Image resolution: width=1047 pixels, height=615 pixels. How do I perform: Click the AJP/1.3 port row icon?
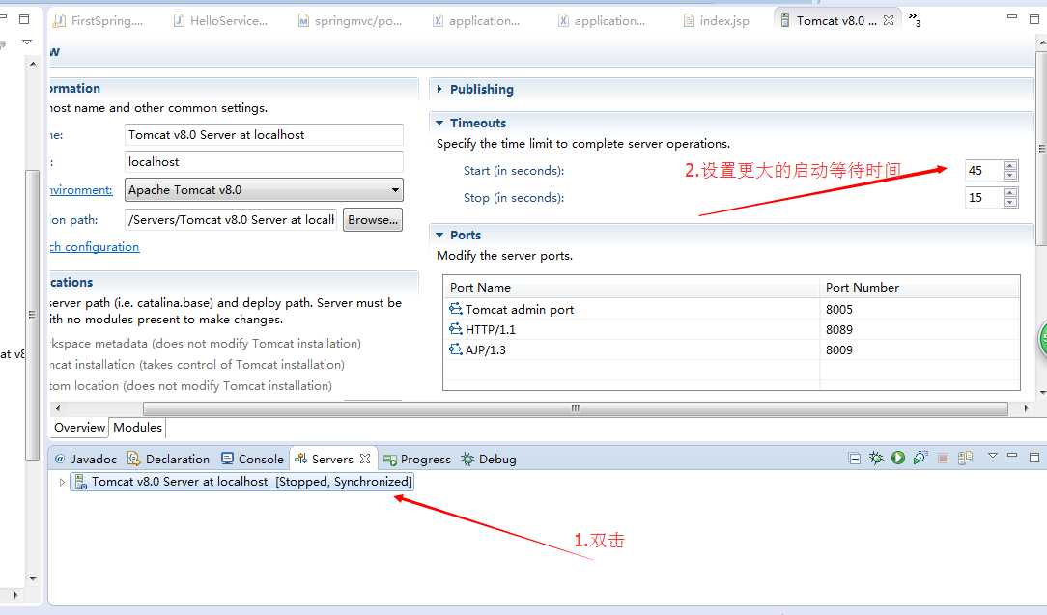[455, 349]
